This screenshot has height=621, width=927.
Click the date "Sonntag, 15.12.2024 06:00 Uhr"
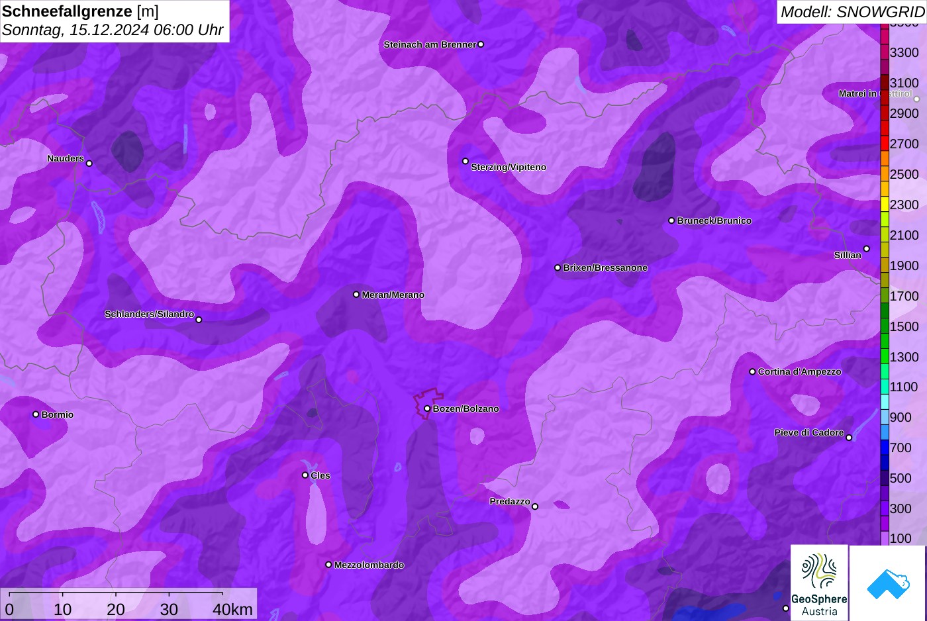pyautogui.click(x=113, y=30)
